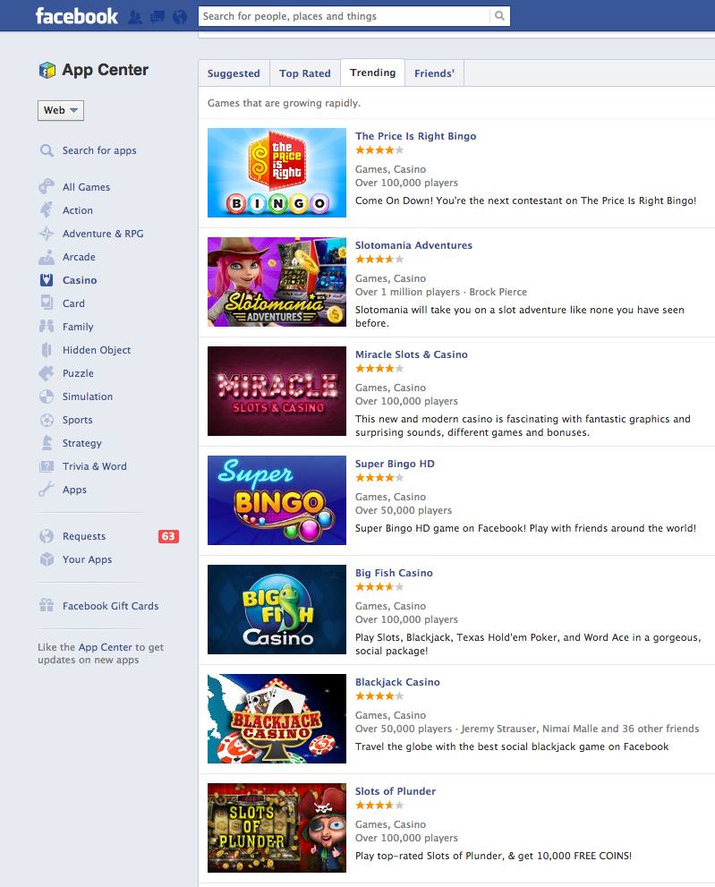Click the Slotomania Adventures thumbnail
Image resolution: width=715 pixels, height=887 pixels.
(277, 282)
